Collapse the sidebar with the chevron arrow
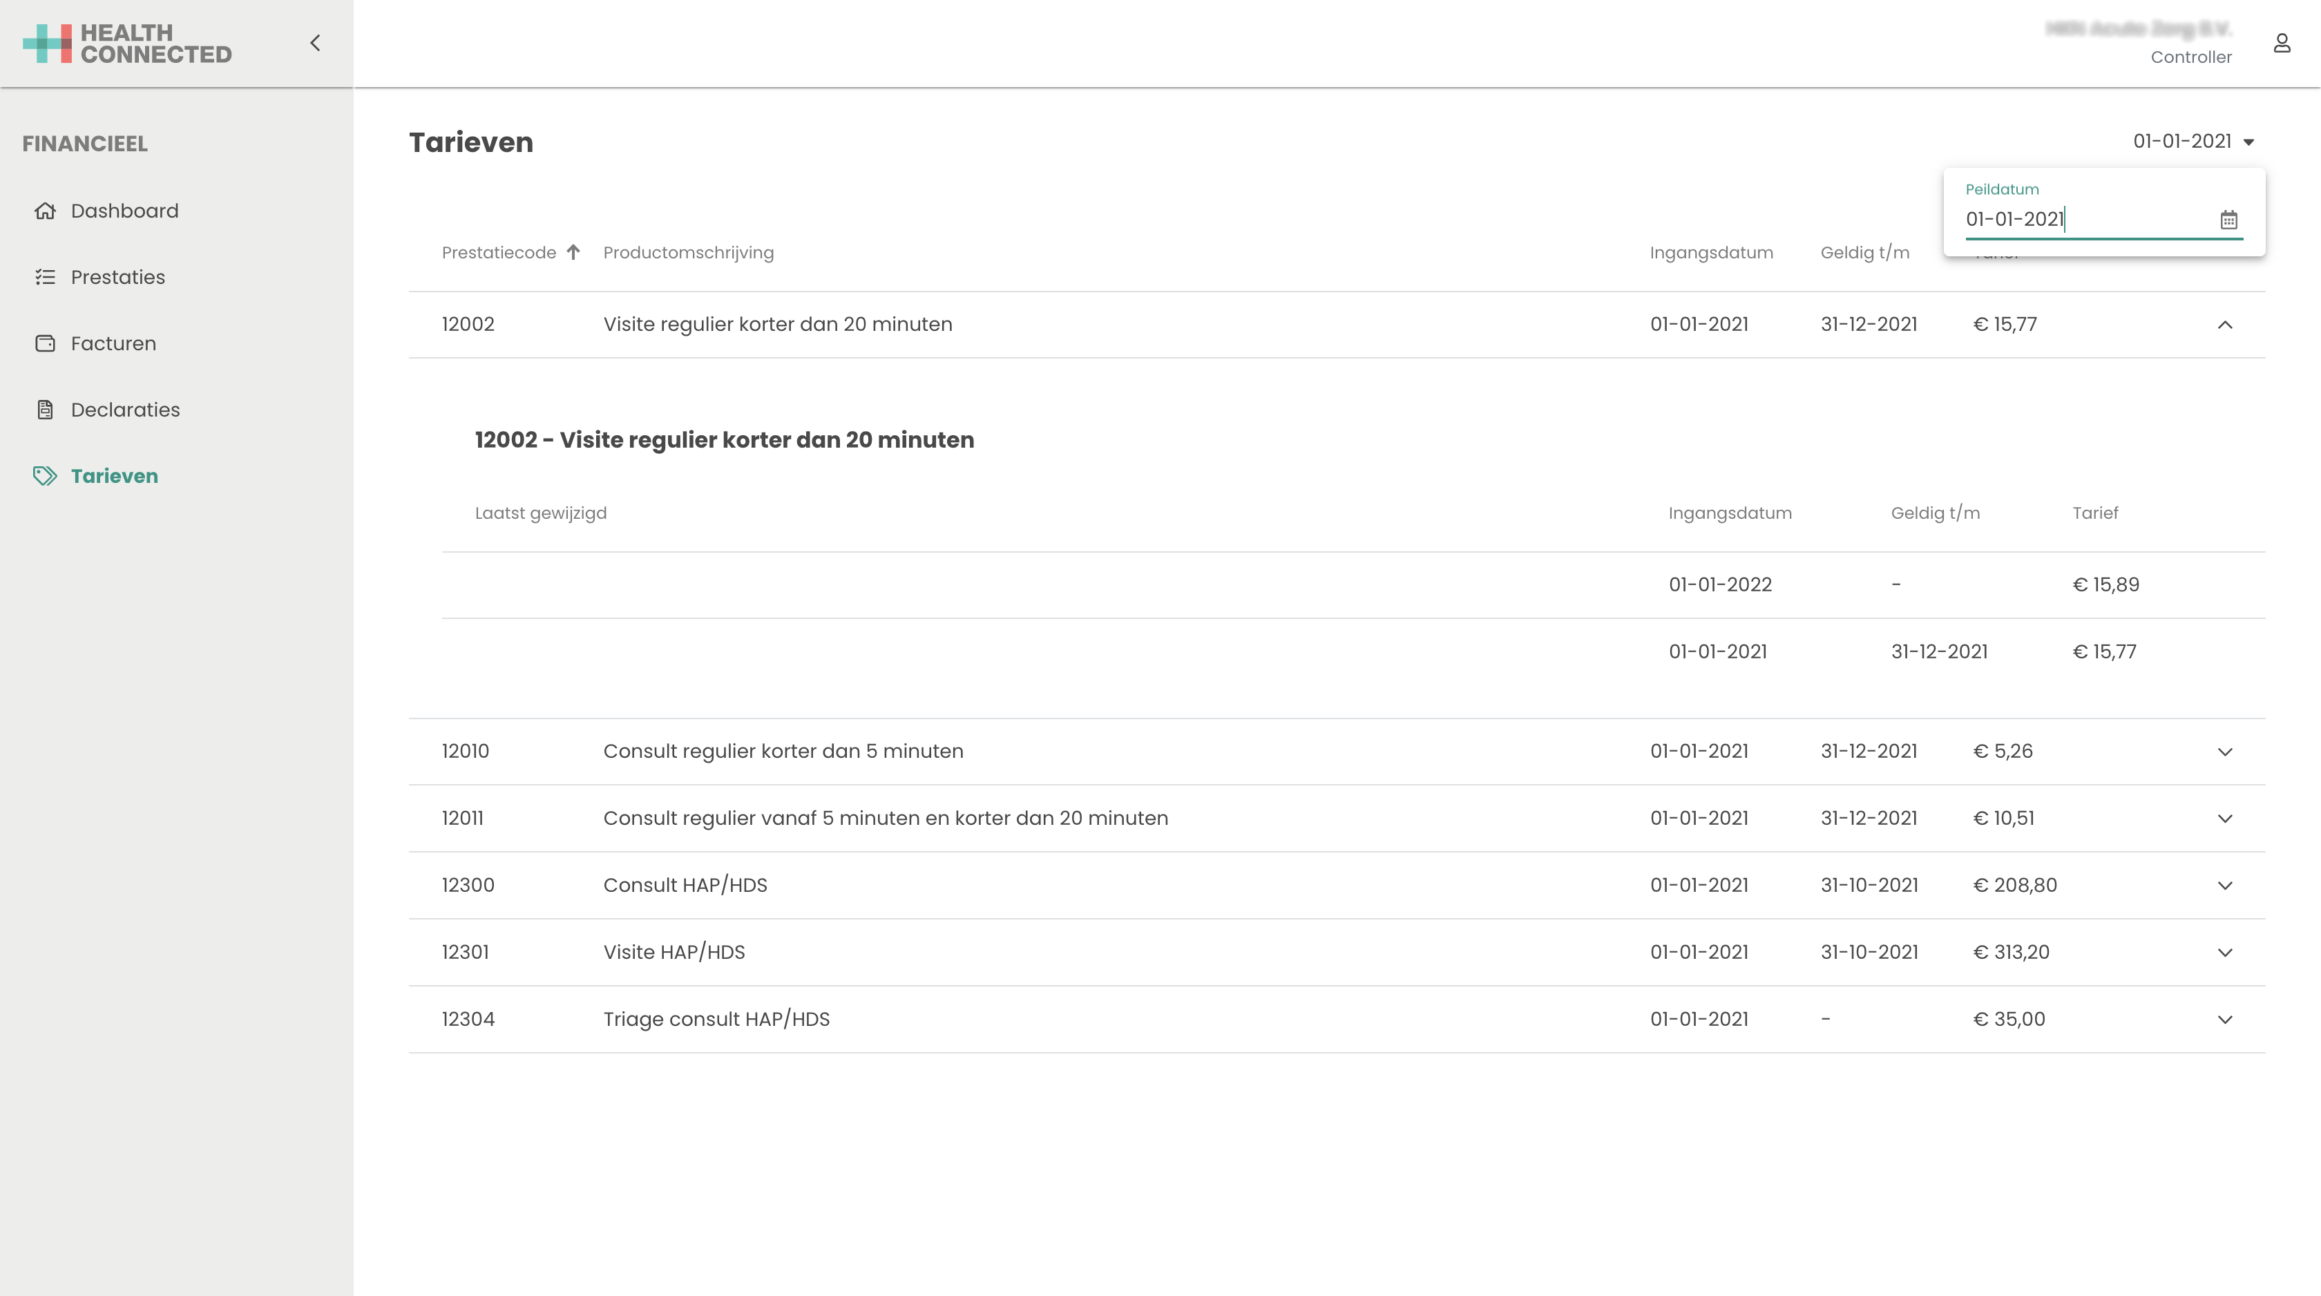The width and height of the screenshot is (2321, 1296). [x=314, y=42]
